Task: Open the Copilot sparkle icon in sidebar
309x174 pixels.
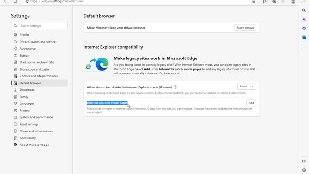Action: tap(304, 19)
